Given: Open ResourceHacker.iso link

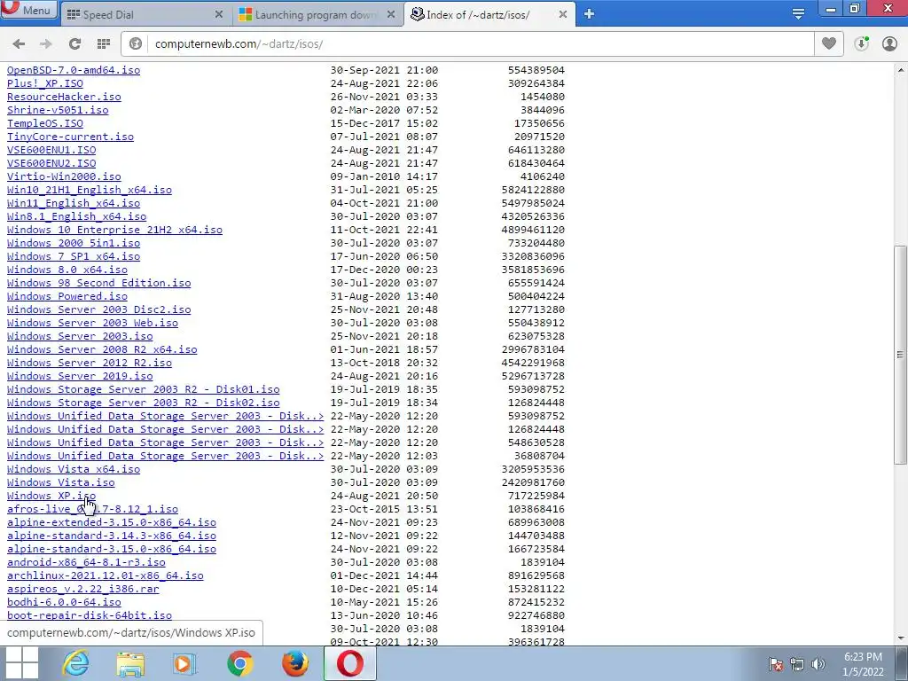Looking at the screenshot, I should 64,97.
